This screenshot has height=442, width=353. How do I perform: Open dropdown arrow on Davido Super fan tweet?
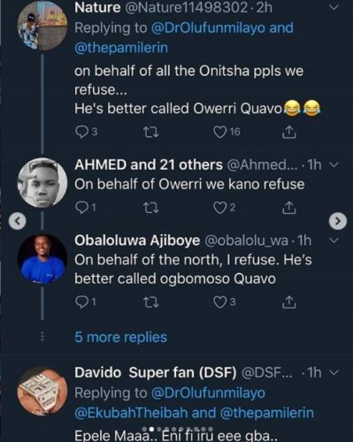(x=334, y=373)
